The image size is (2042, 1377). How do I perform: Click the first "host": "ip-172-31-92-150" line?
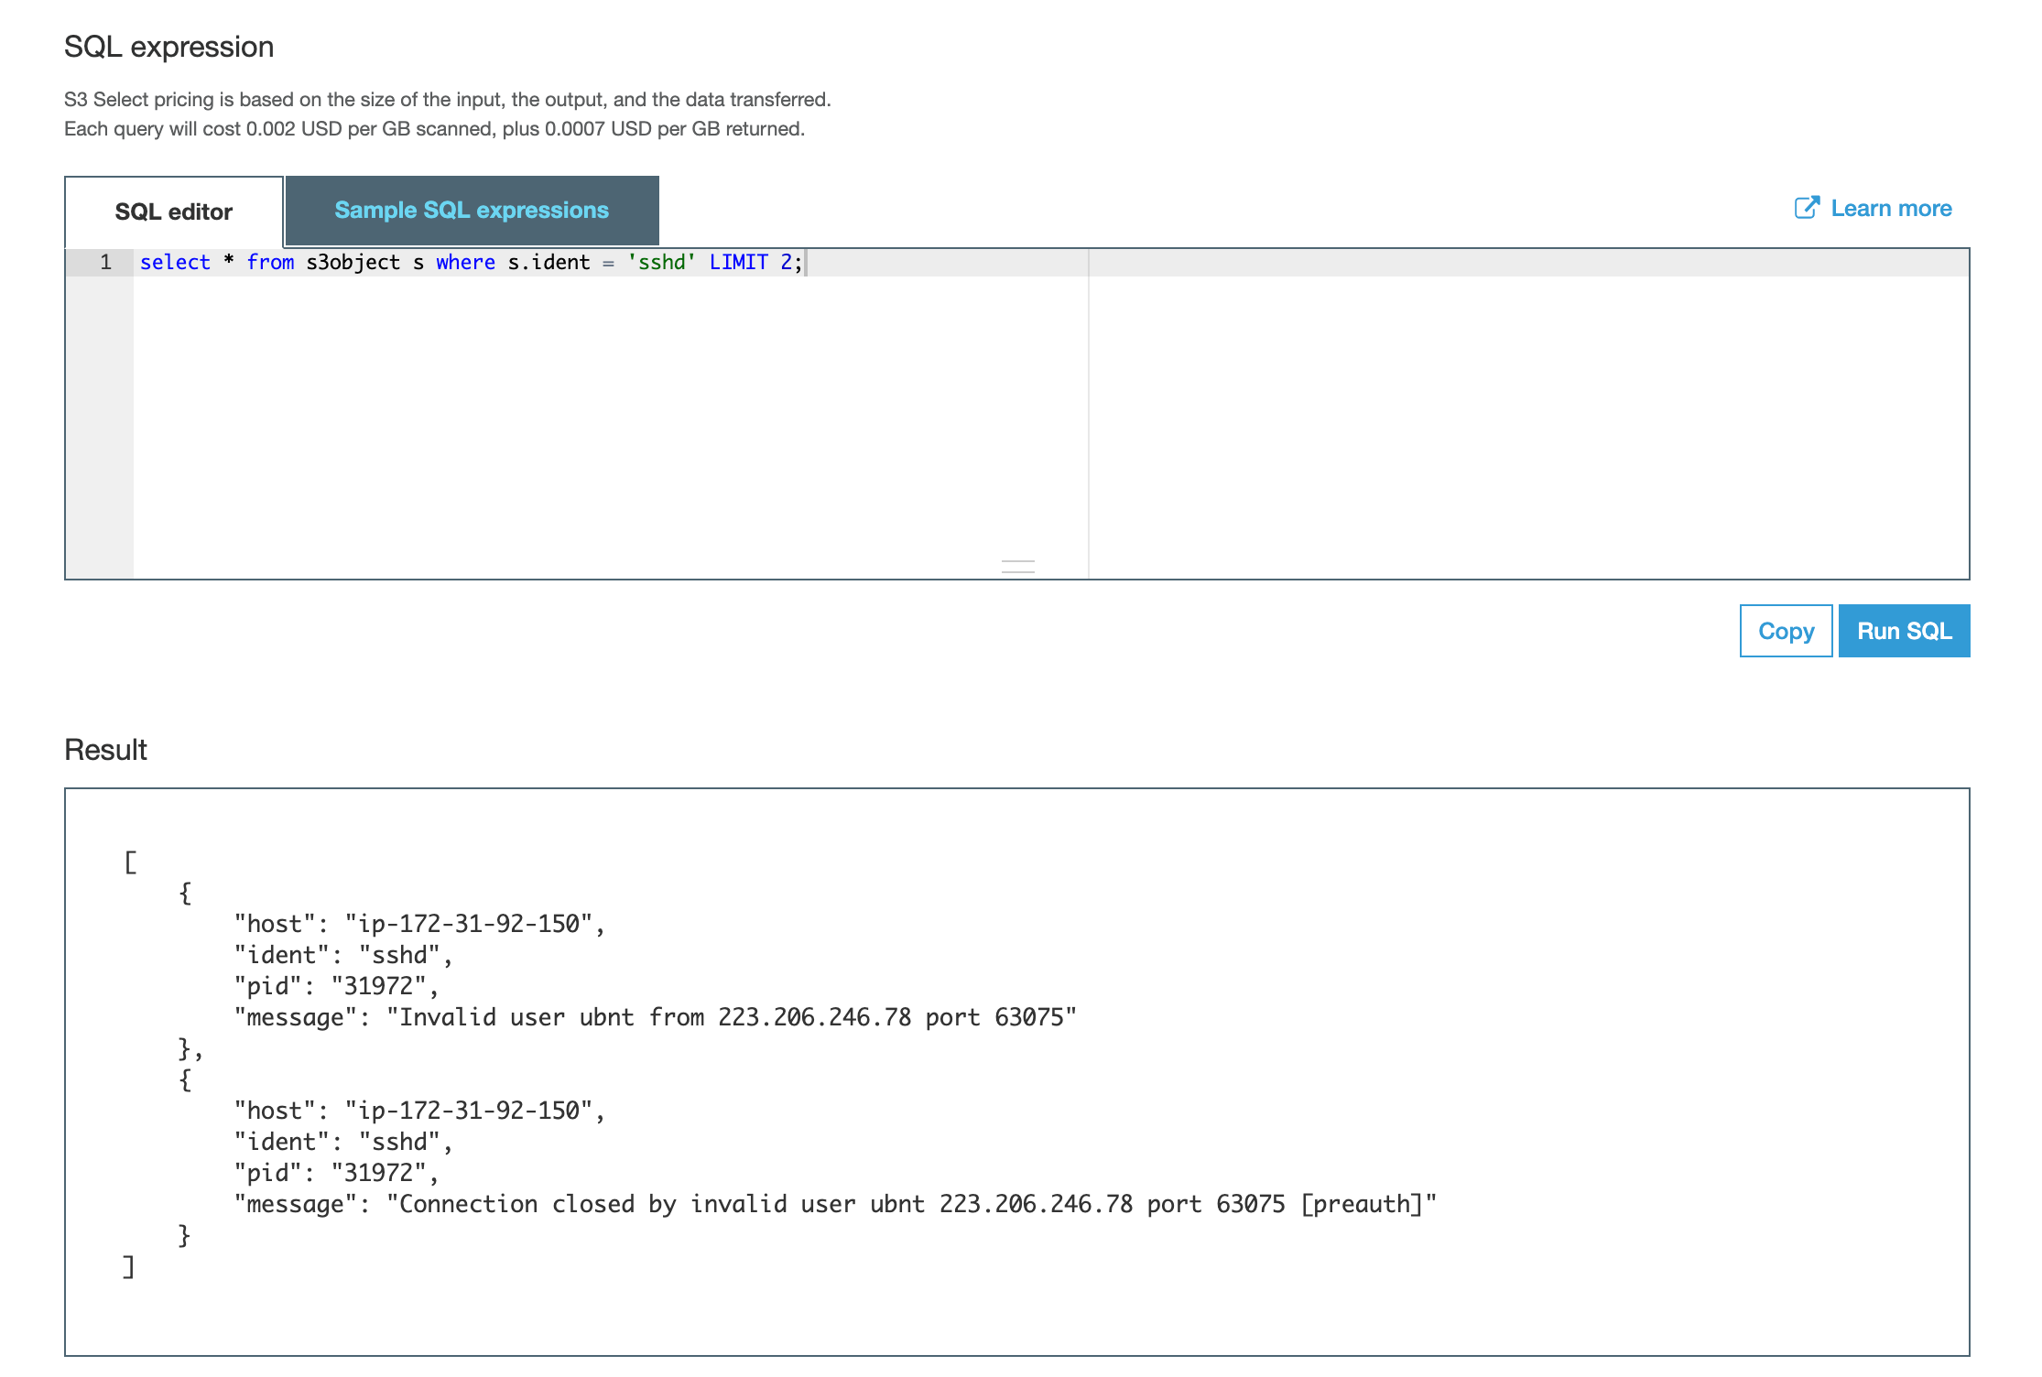[419, 924]
